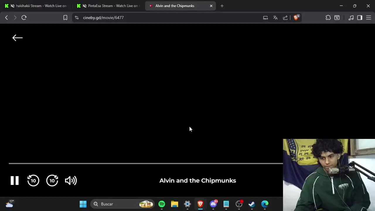Restore down the browser window
The image size is (375, 211).
coord(355,6)
